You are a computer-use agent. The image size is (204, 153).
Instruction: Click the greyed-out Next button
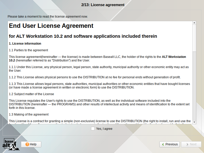[191, 144]
